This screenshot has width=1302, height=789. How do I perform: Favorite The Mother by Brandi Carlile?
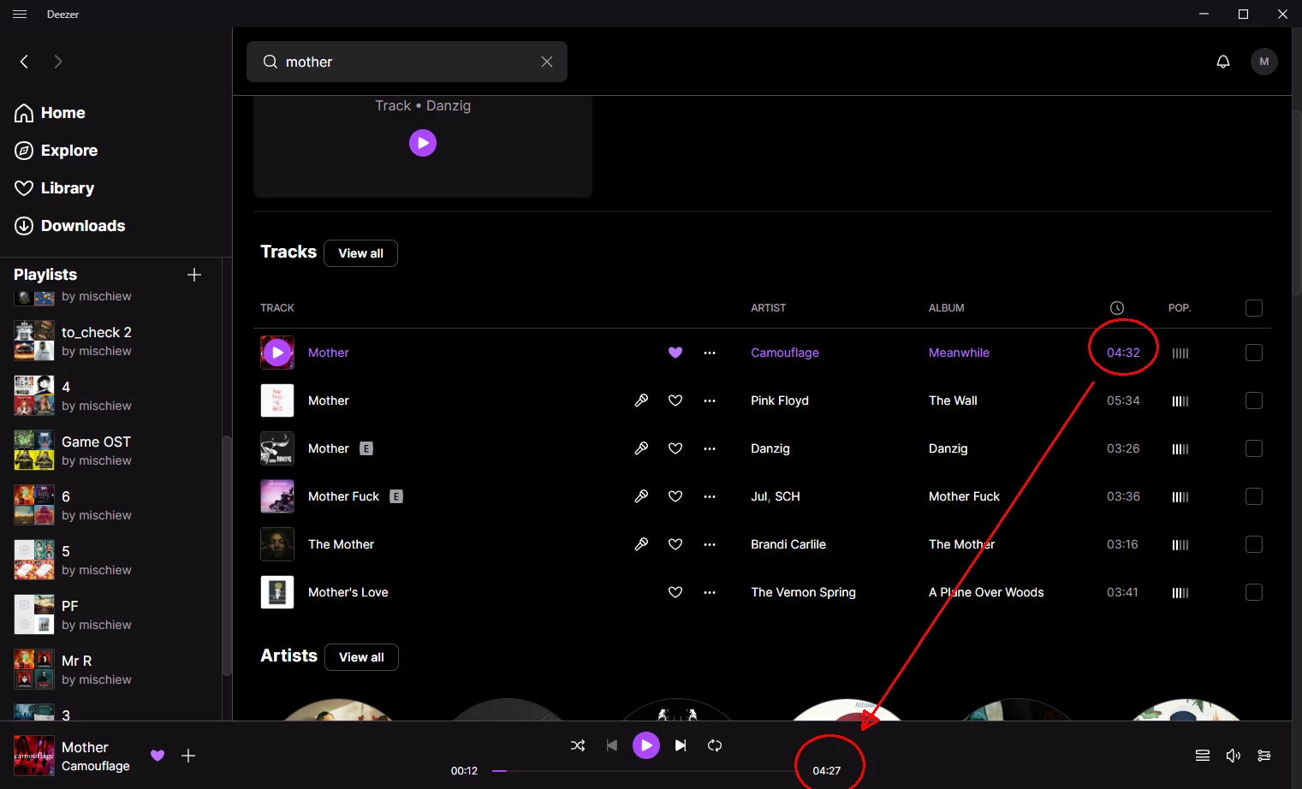coord(675,544)
